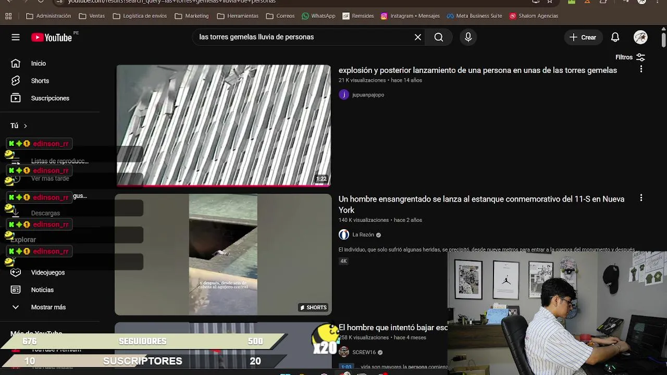
Task: Go to the YouTube home logo
Action: 51,37
